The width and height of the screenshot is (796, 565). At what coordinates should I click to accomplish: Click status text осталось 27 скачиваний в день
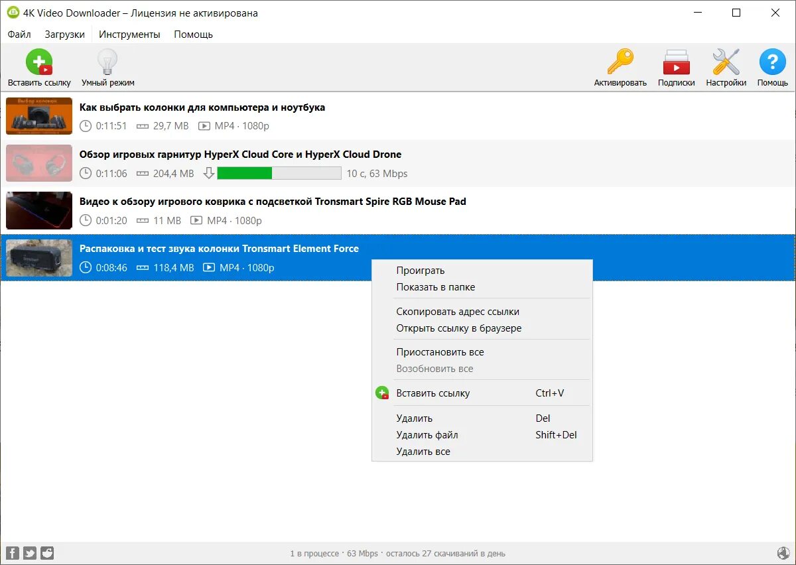coord(445,554)
